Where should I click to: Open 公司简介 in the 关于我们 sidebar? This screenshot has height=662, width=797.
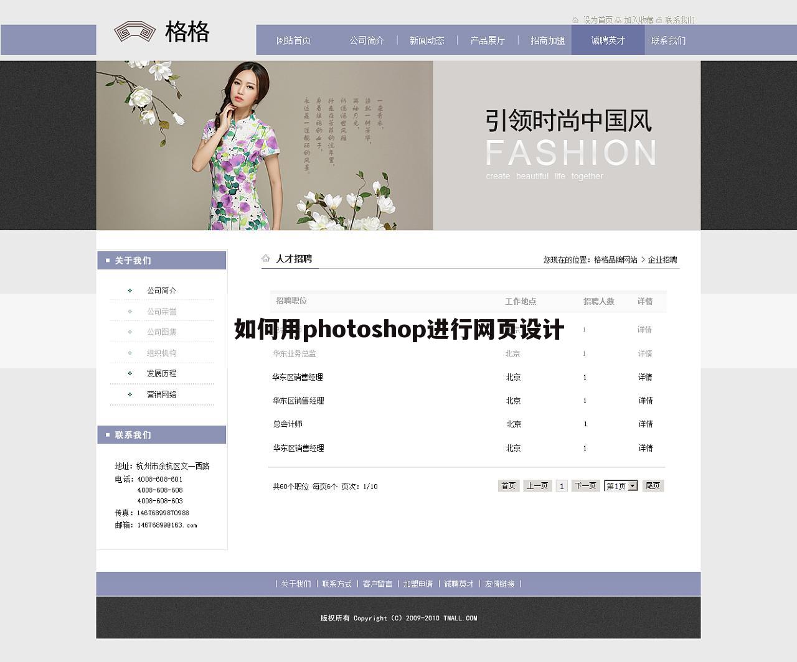point(162,291)
